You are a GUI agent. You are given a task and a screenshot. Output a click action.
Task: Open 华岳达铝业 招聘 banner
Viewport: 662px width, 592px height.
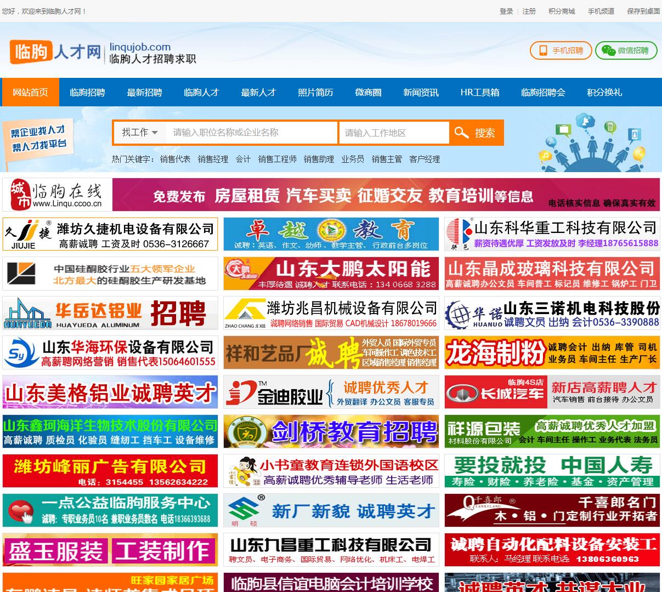[x=110, y=313]
